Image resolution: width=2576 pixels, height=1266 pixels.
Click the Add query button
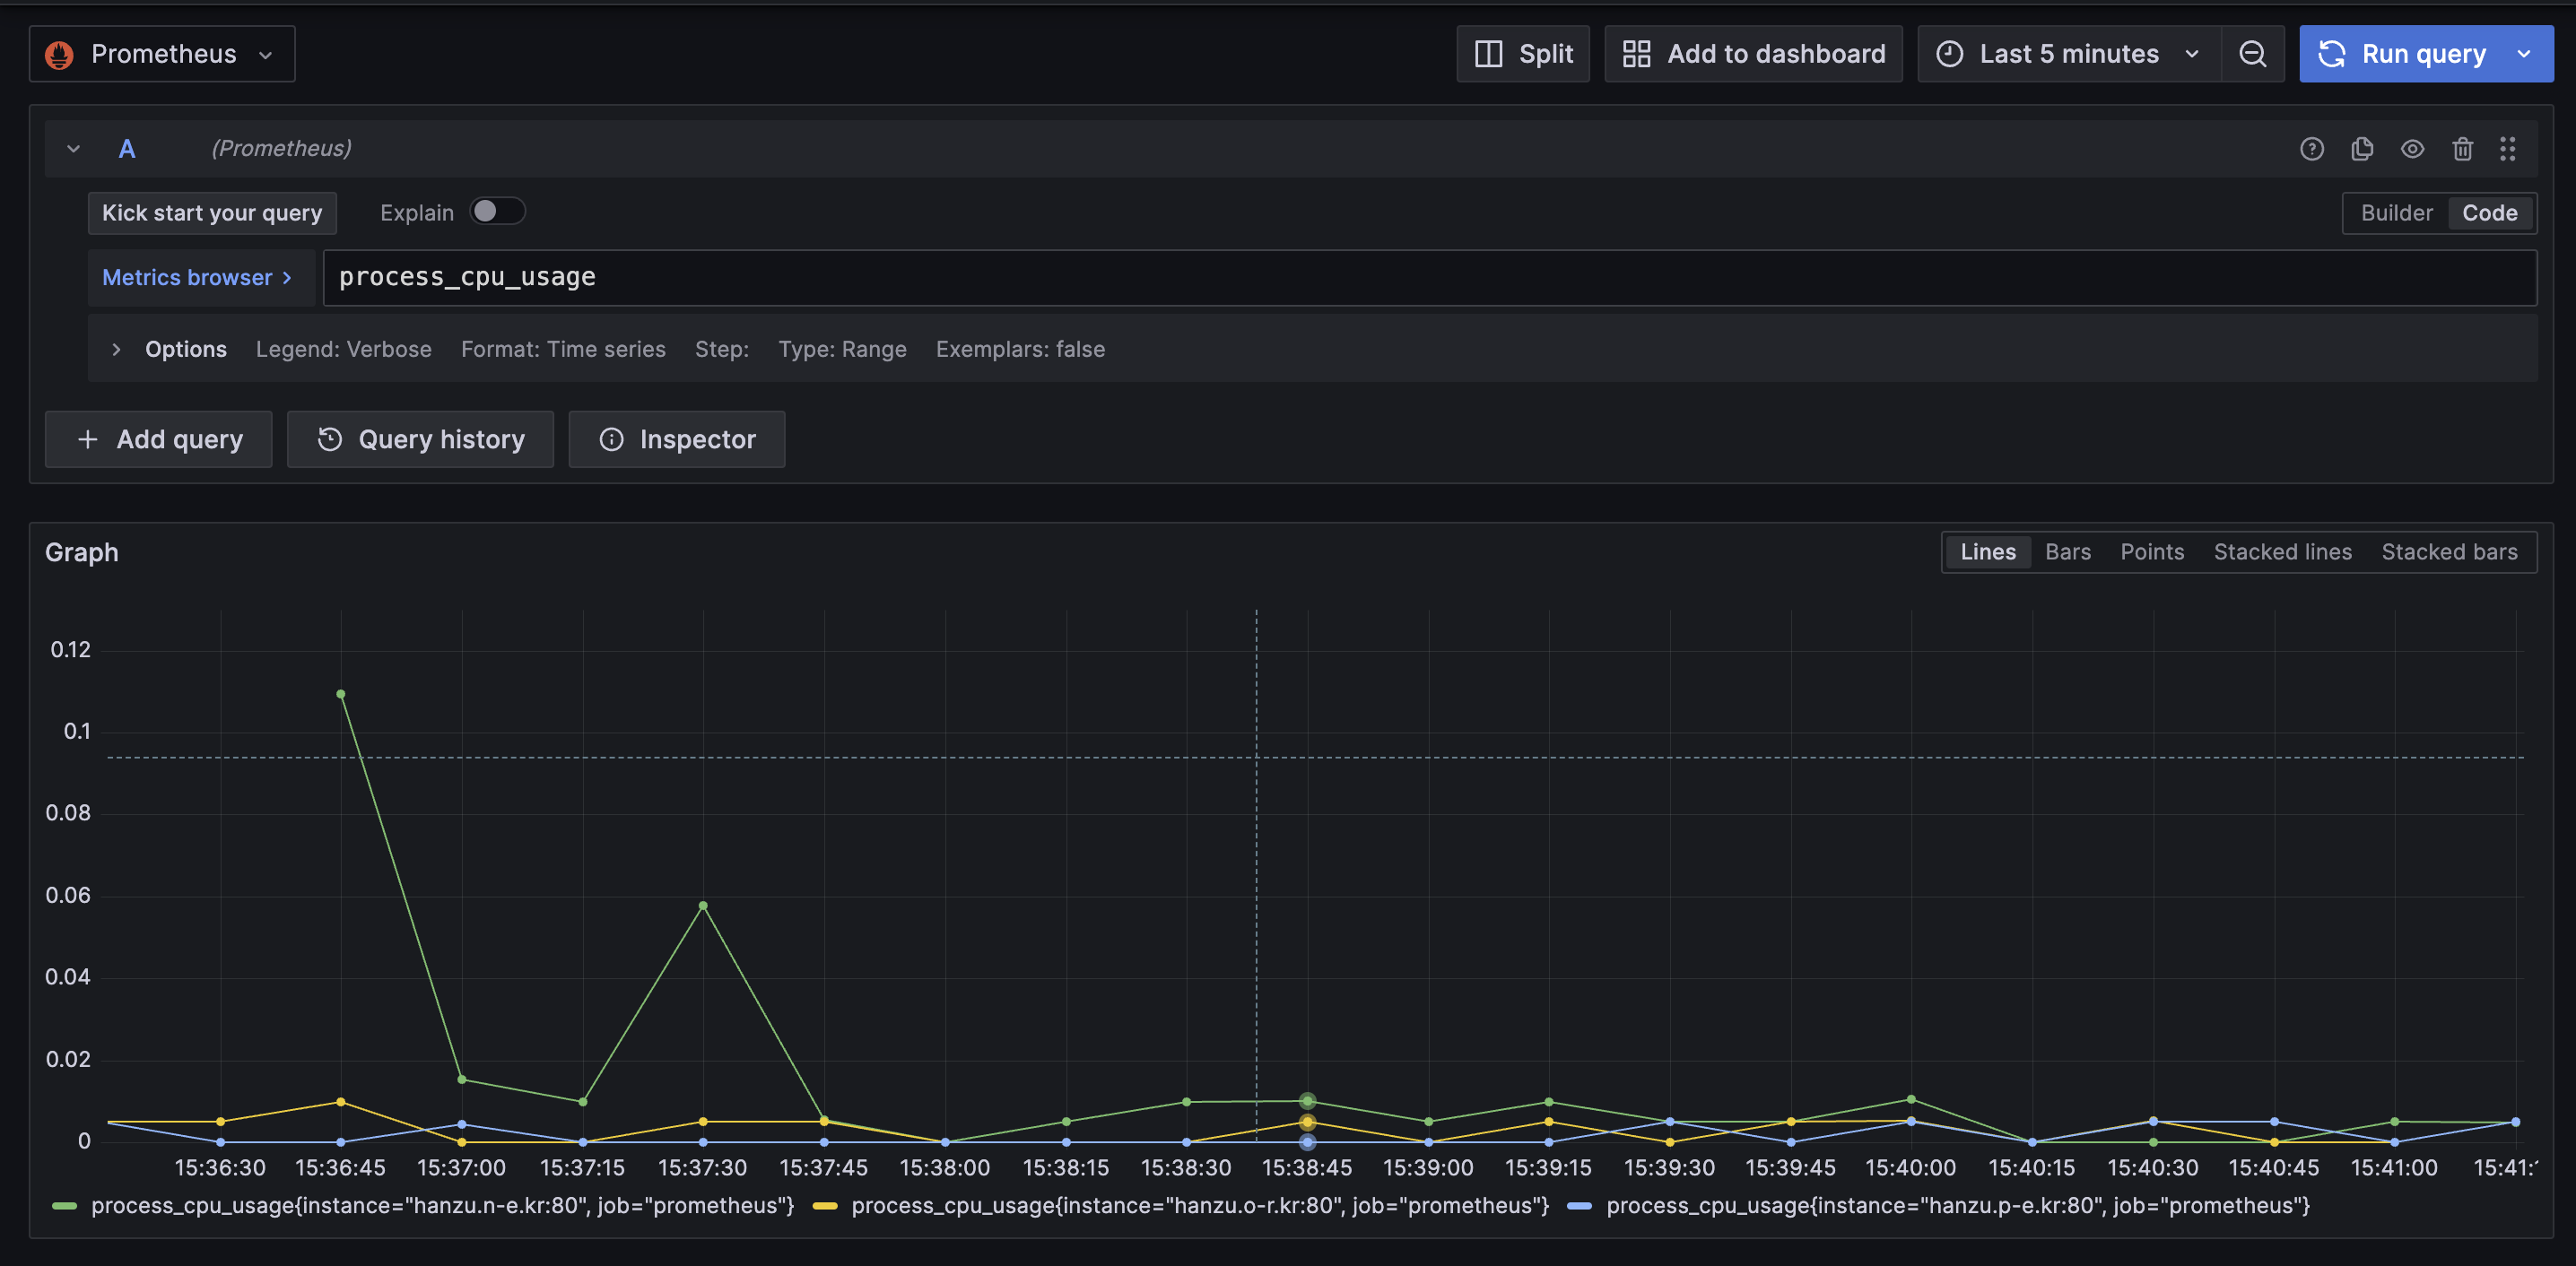(159, 439)
